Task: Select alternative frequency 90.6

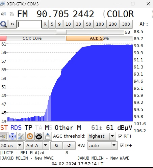Action: click(138, 46)
